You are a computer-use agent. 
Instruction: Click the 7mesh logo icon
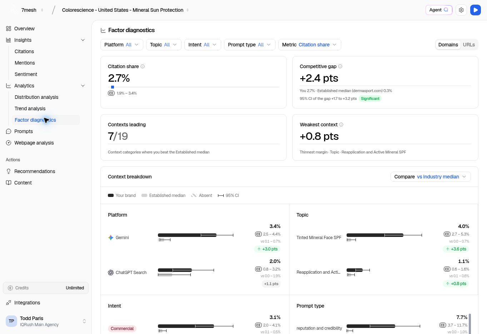(x=13, y=10)
